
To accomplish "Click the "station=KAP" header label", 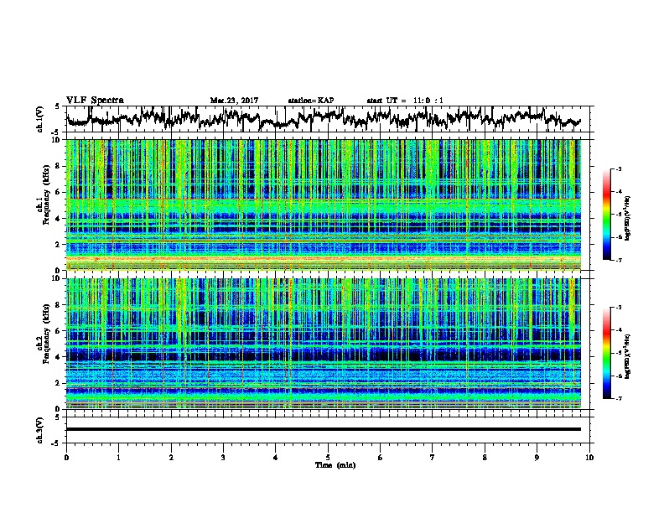I will (x=311, y=101).
